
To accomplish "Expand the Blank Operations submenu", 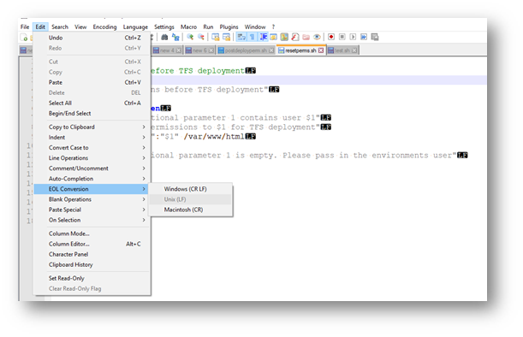I will 92,199.
